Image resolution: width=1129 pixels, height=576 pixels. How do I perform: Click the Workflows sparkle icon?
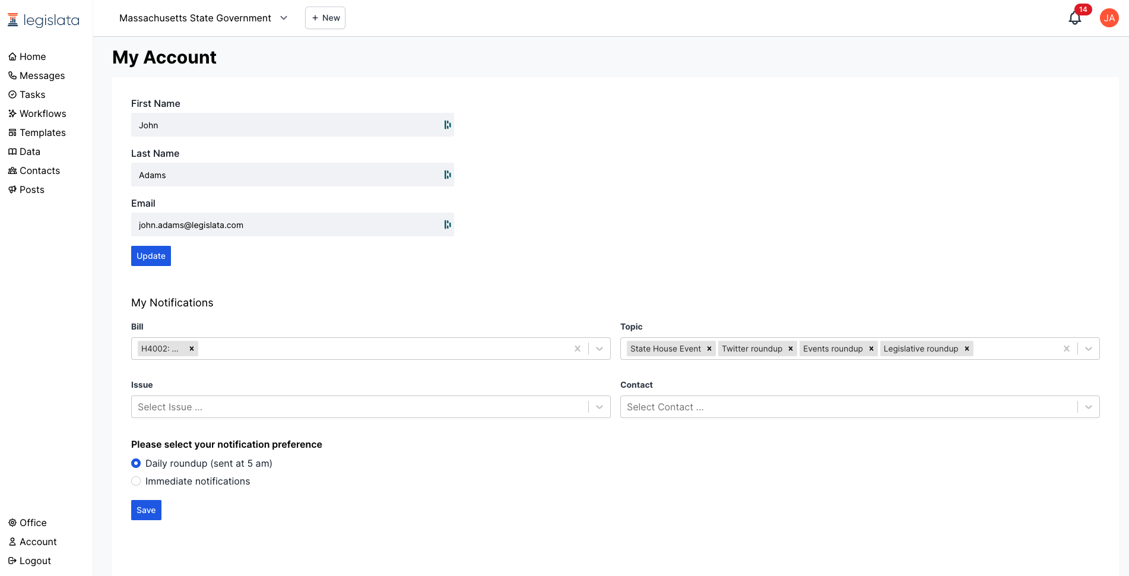[x=12, y=113]
